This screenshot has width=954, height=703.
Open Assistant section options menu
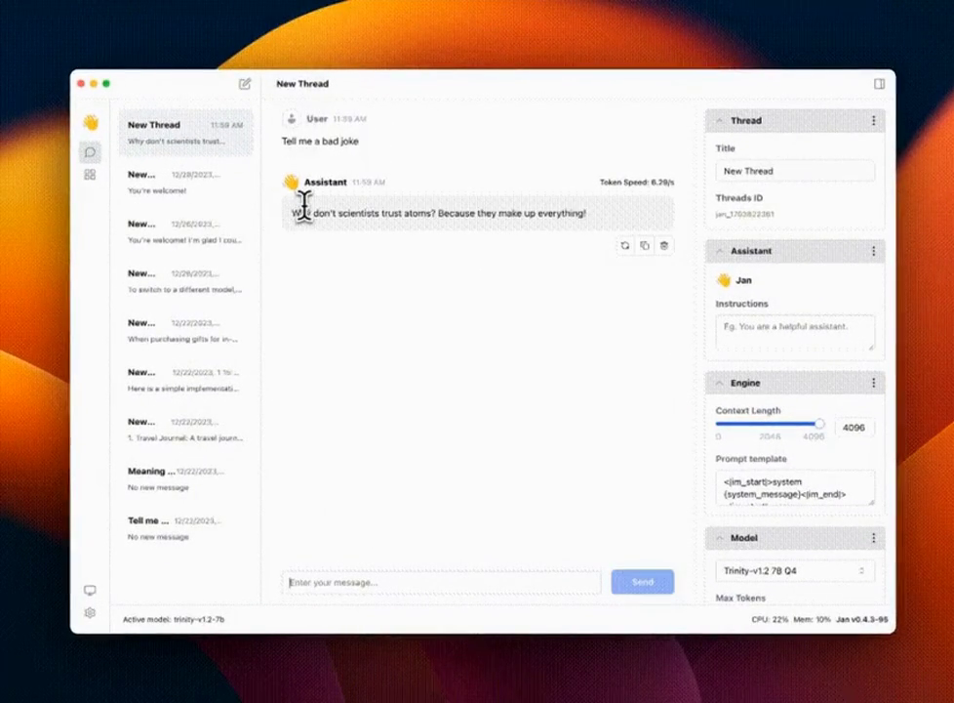(x=874, y=251)
